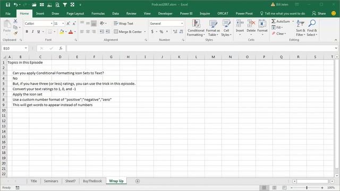Switch to the Insert ribbon tab
The image size is (340, 191).
tap(40, 13)
